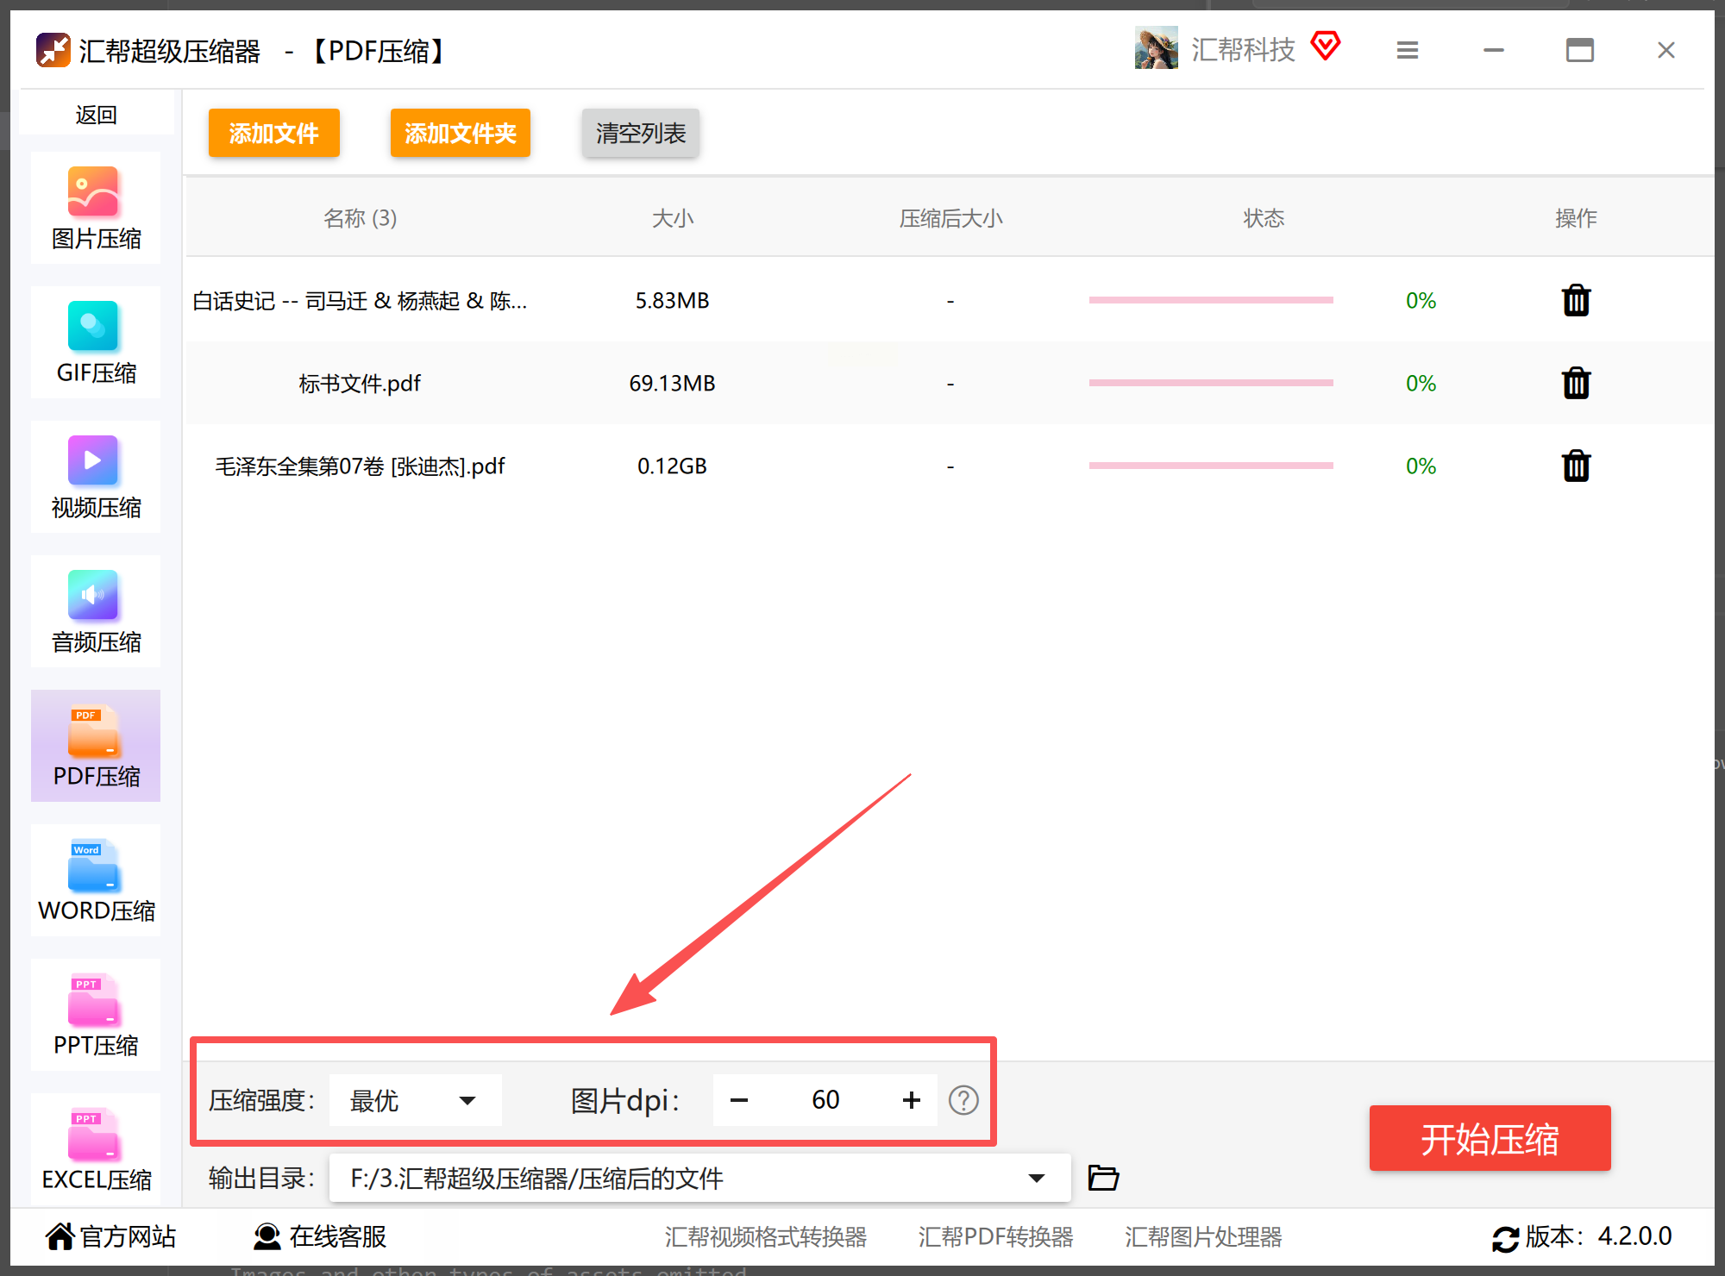Image resolution: width=1725 pixels, height=1276 pixels.
Task: Decrease the image dpi with the minus button
Action: coord(739,1100)
